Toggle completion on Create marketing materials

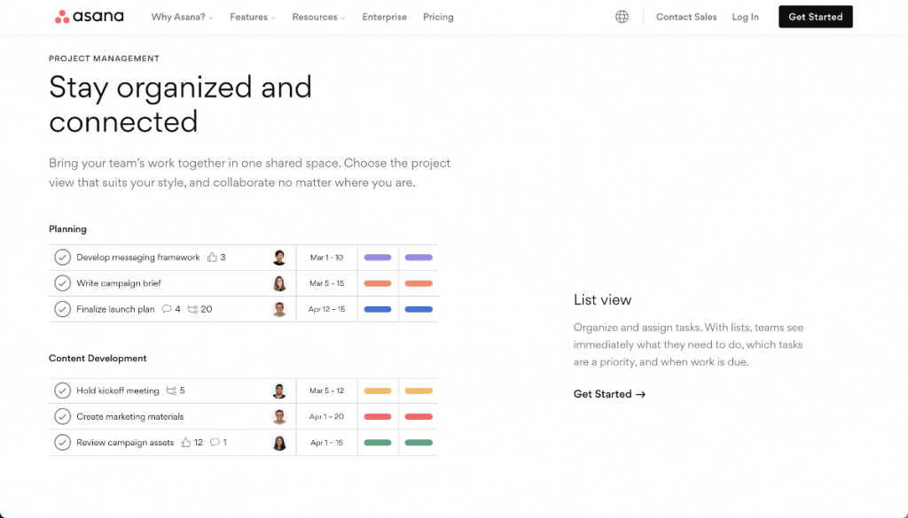pyautogui.click(x=62, y=416)
